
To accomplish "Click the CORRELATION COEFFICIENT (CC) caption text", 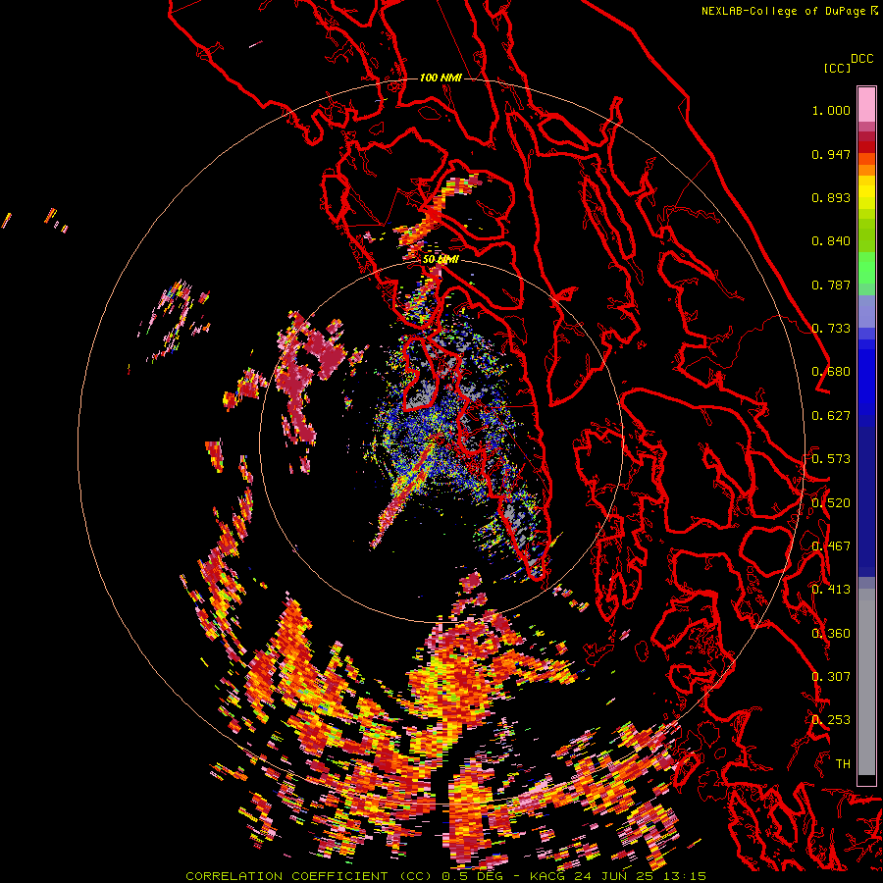I will (x=310, y=876).
